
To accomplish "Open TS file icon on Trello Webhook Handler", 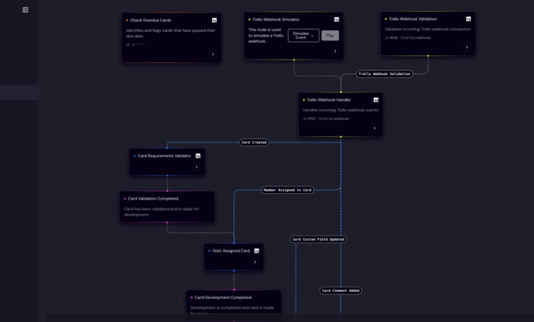I will (376, 100).
